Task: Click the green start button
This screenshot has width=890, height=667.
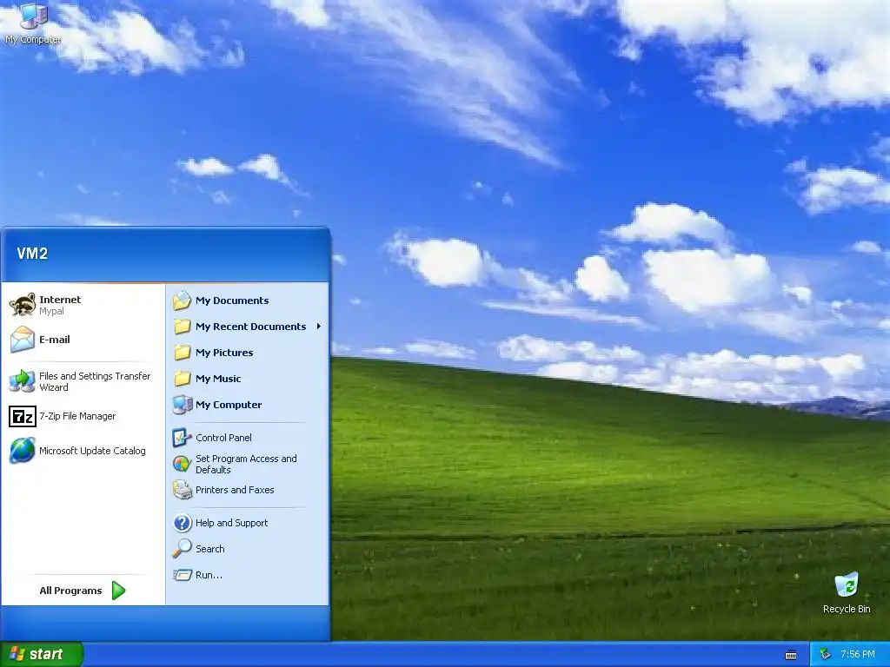Action: pyautogui.click(x=41, y=654)
